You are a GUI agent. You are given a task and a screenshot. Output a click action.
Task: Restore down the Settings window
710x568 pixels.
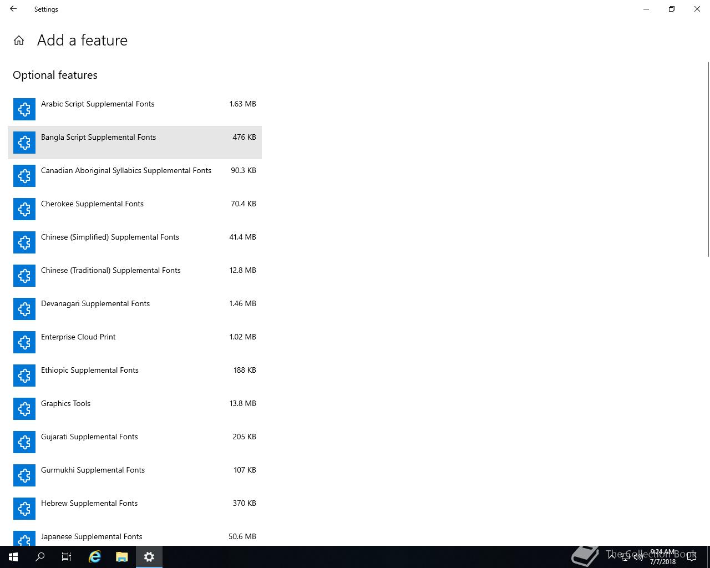click(672, 9)
